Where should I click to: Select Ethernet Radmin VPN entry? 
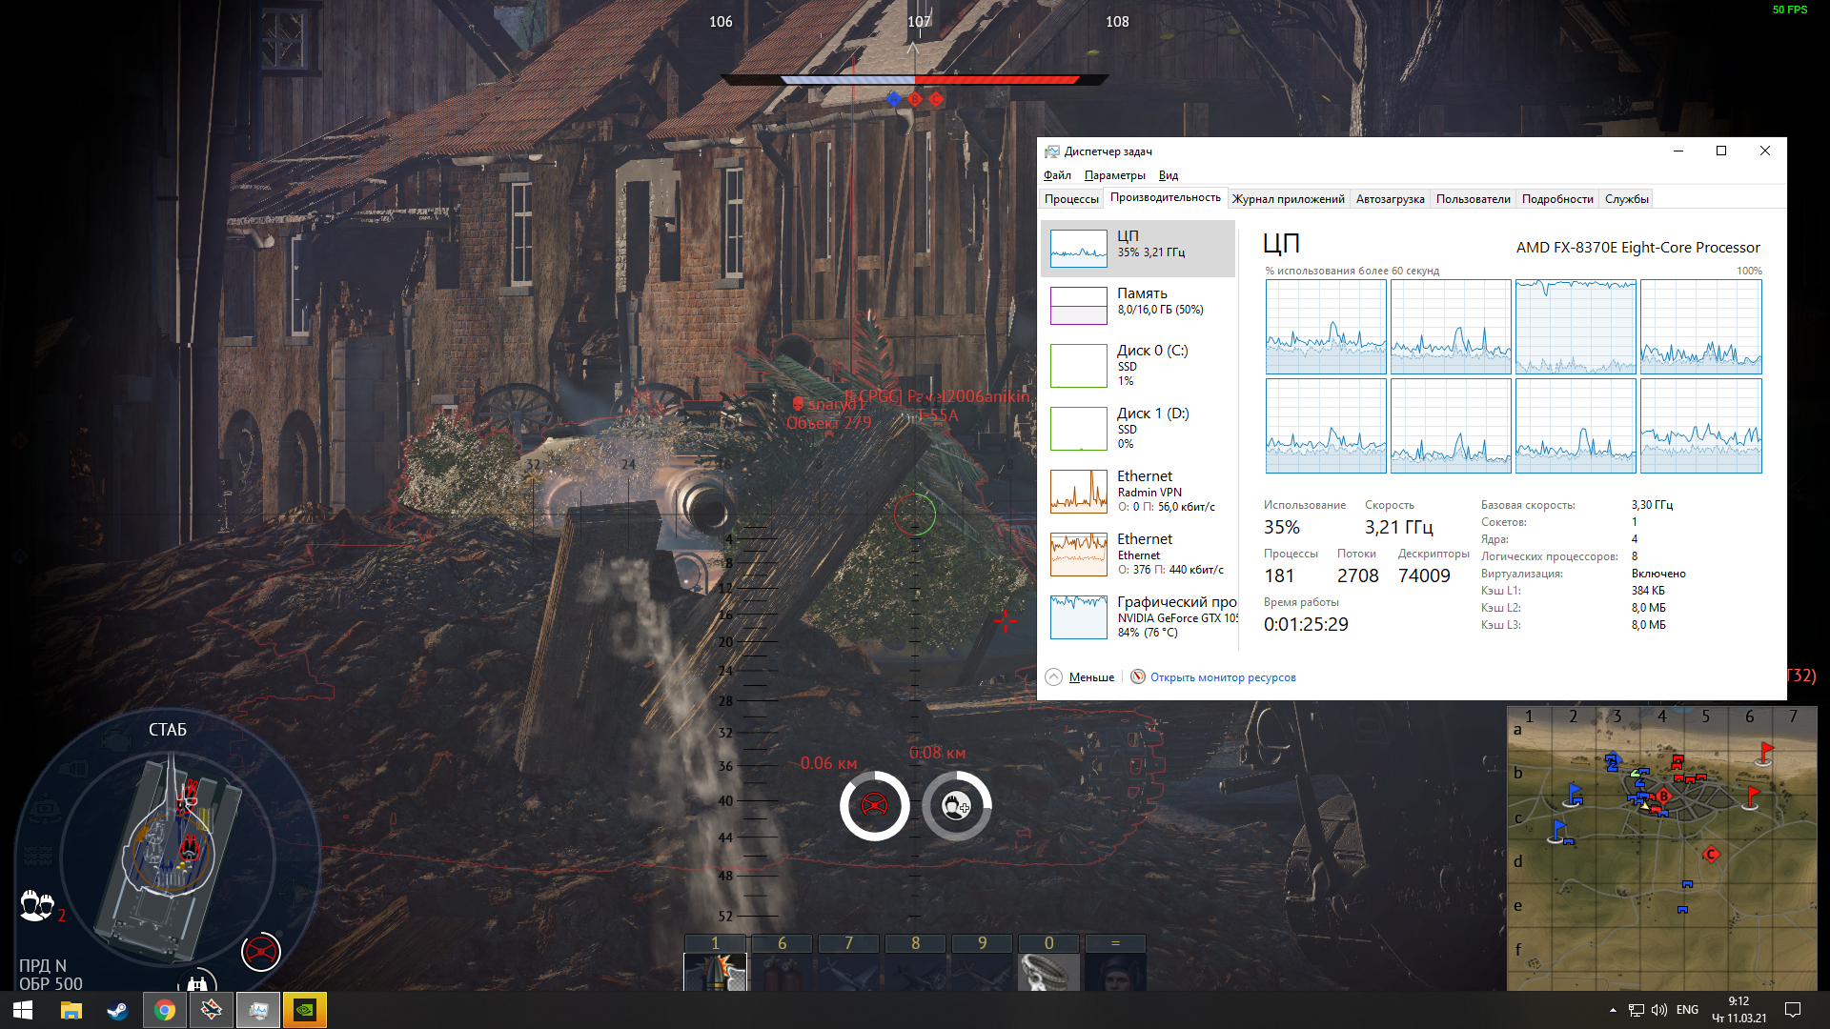(1138, 491)
